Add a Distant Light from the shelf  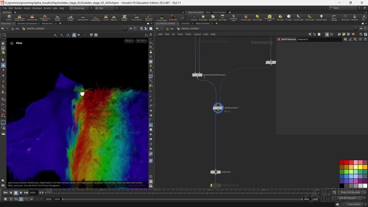coord(257,18)
